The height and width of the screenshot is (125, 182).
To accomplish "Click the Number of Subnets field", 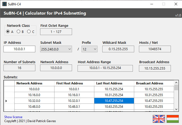I will pos(19,68).
